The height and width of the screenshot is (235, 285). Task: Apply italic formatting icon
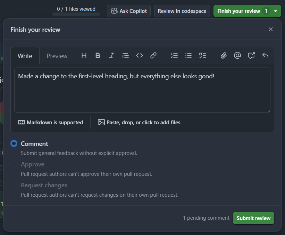(111, 55)
